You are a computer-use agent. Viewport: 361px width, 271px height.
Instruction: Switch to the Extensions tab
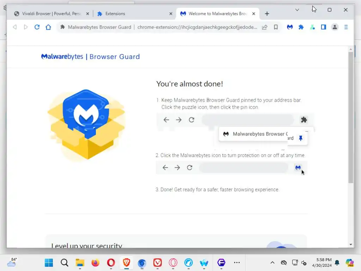[x=134, y=14]
